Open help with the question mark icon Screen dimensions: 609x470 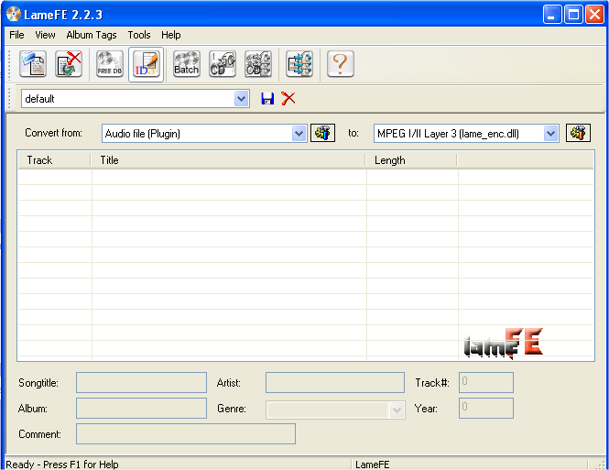click(x=341, y=64)
